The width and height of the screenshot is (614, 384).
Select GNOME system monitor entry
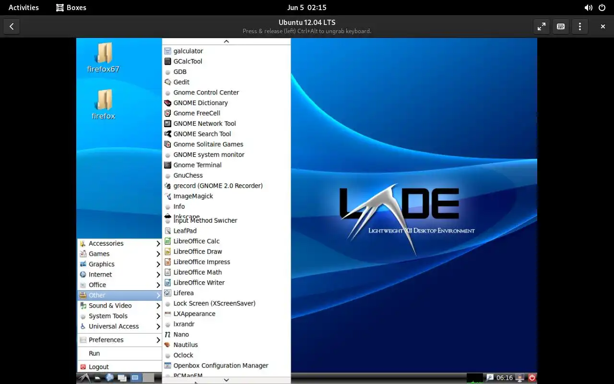(226, 155)
